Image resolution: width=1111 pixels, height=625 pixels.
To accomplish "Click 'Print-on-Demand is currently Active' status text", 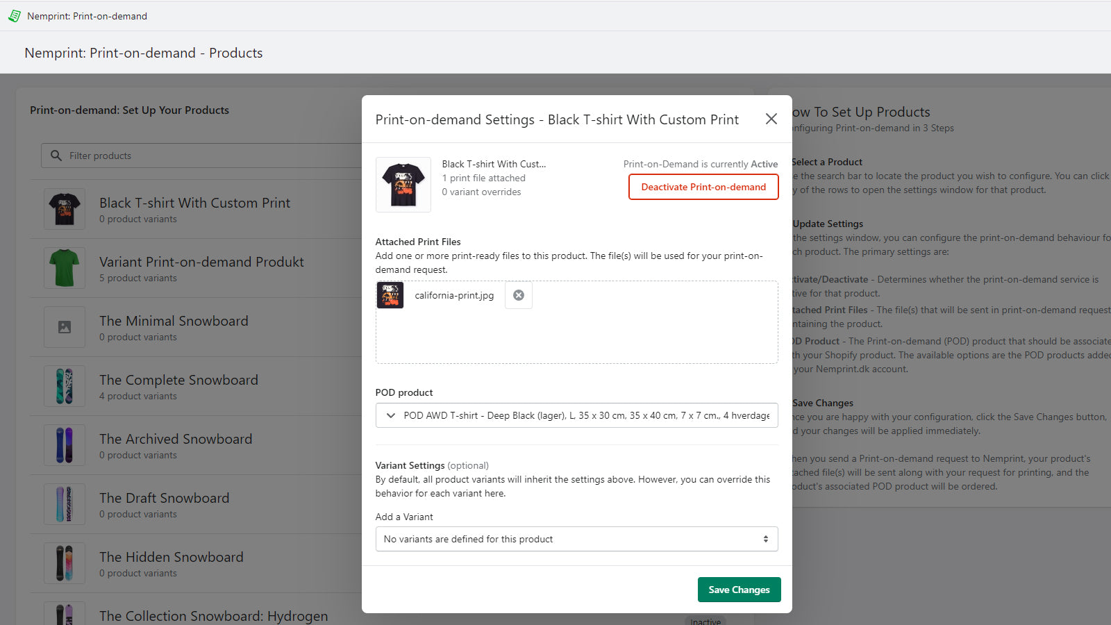I will click(701, 164).
